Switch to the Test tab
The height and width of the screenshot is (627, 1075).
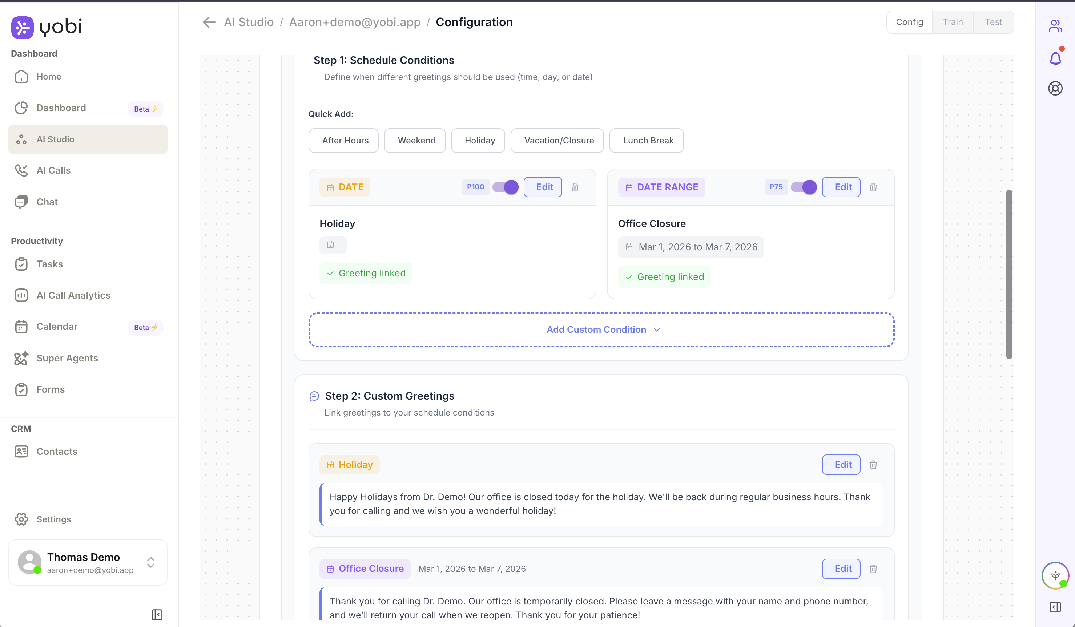click(x=993, y=22)
